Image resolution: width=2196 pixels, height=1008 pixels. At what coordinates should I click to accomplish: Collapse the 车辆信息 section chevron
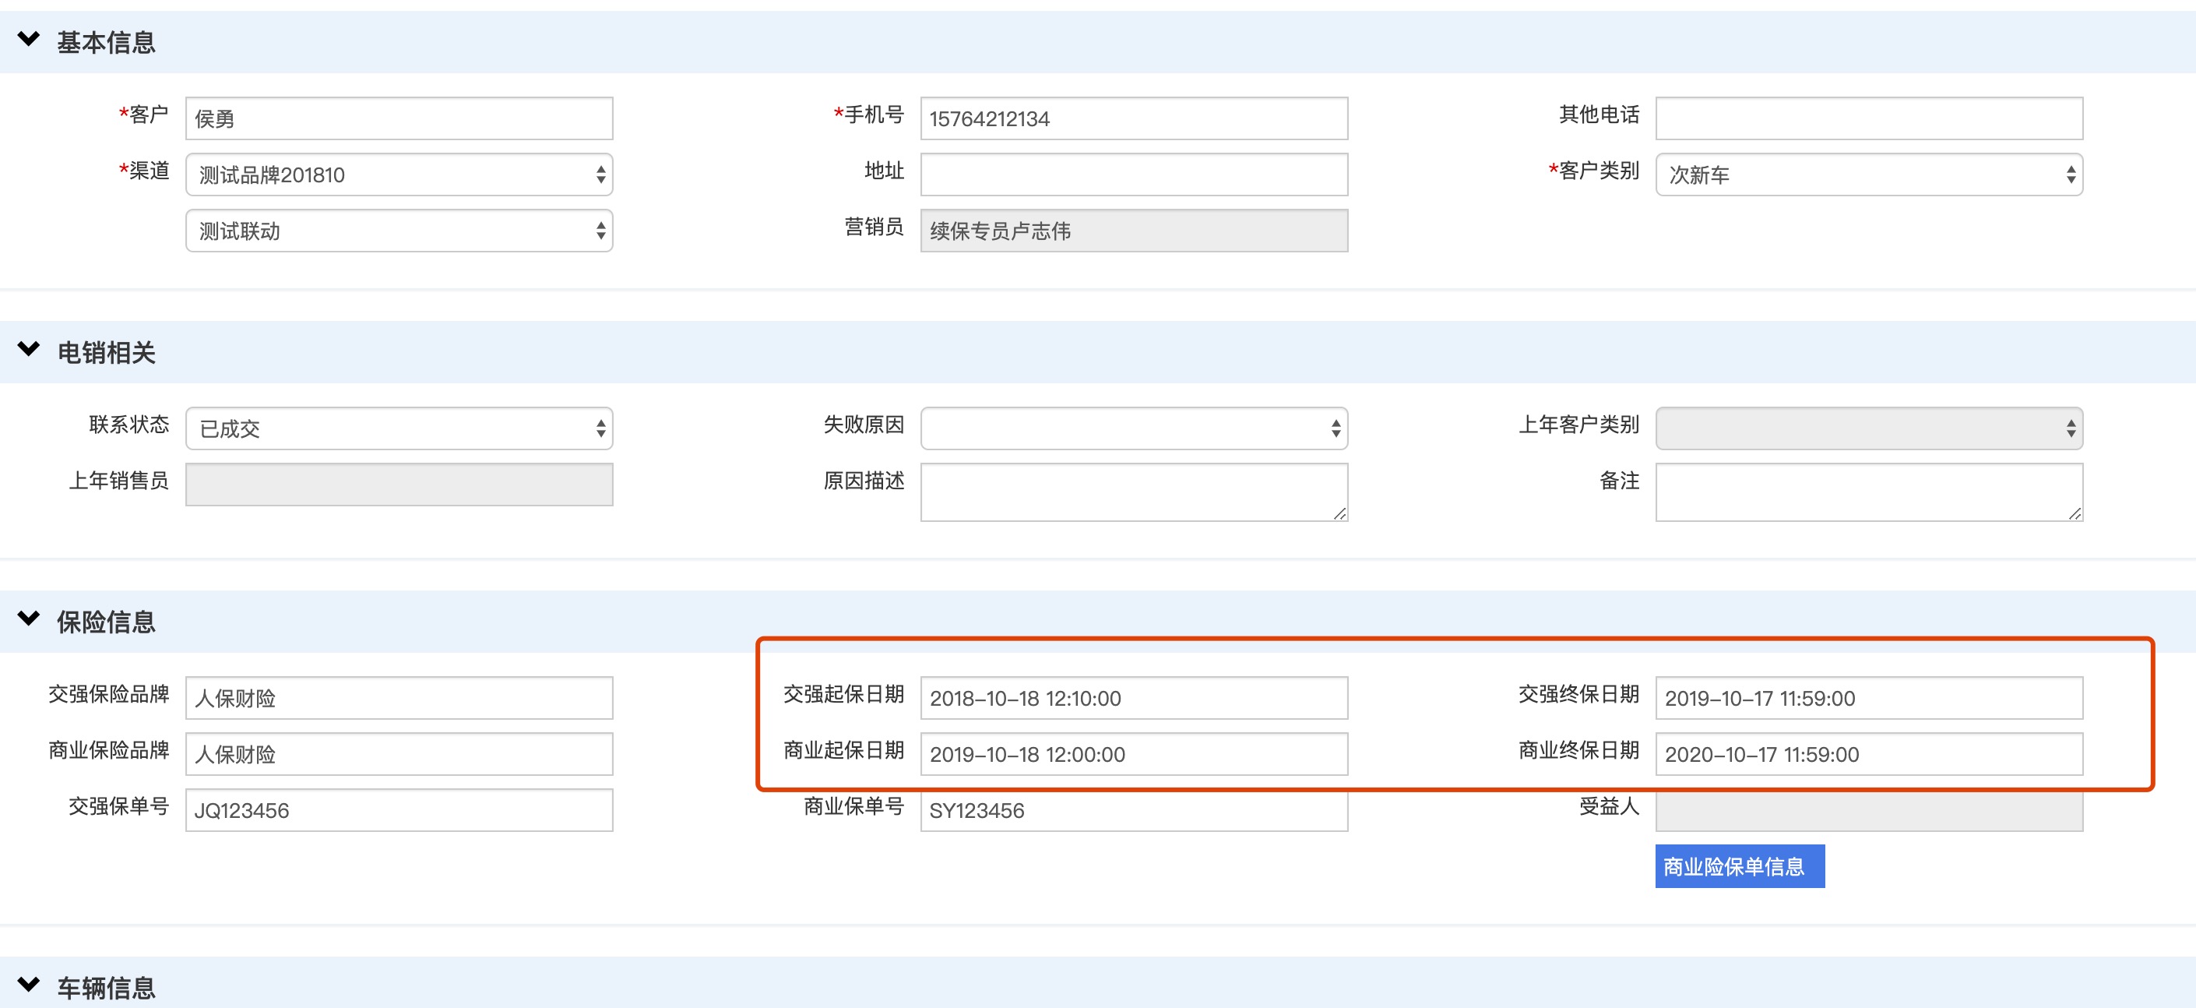click(29, 985)
